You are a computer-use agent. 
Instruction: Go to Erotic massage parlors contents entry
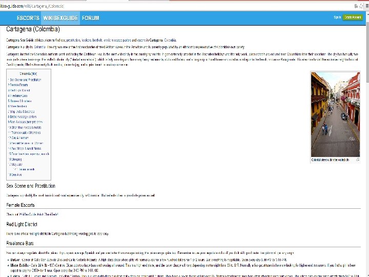22,117
